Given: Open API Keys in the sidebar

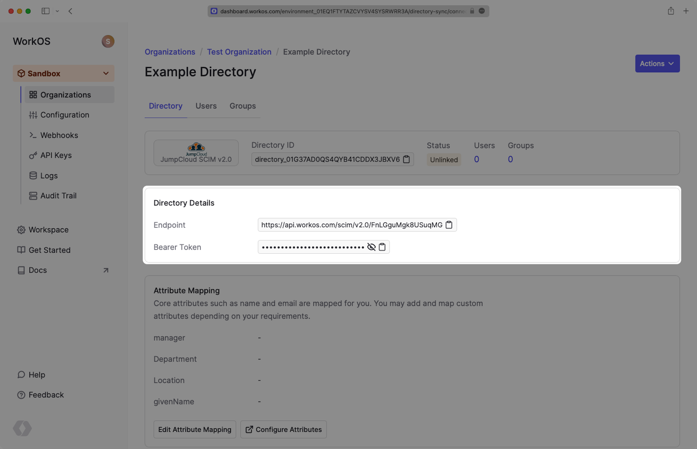Looking at the screenshot, I should pos(56,155).
